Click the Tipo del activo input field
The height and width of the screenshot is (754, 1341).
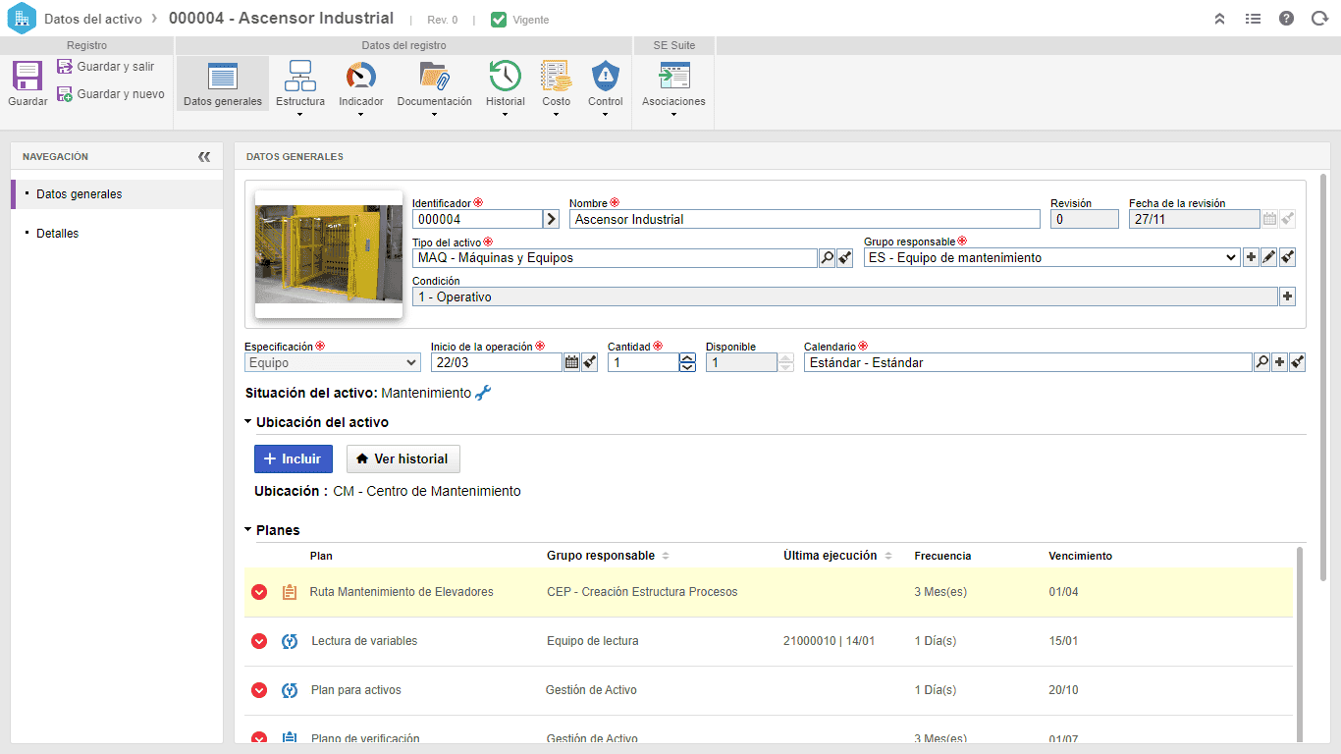pos(615,258)
